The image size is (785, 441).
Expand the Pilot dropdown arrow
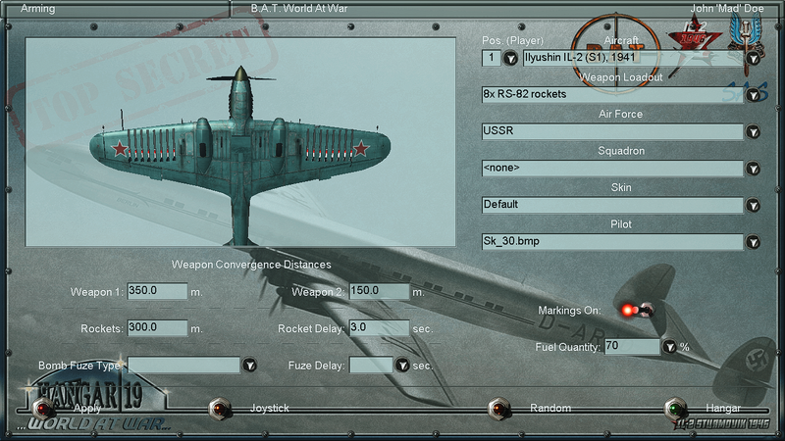pyautogui.click(x=753, y=242)
